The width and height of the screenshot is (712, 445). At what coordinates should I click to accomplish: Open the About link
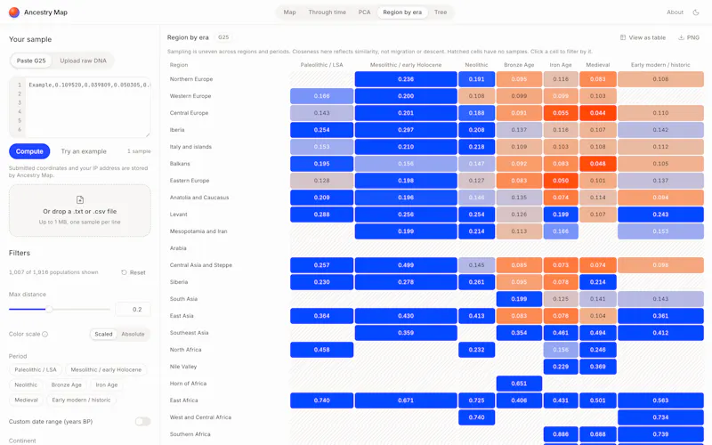point(675,12)
